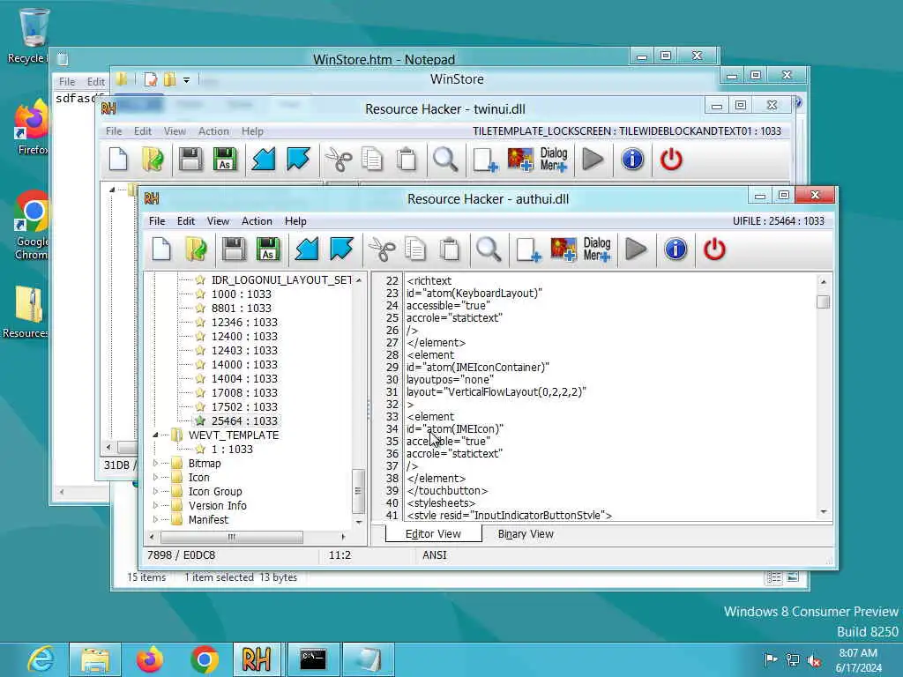
Task: Open View menu in authui.dll window
Action: click(x=219, y=221)
